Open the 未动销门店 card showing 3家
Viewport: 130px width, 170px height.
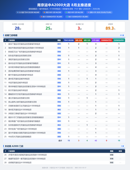(80, 27)
